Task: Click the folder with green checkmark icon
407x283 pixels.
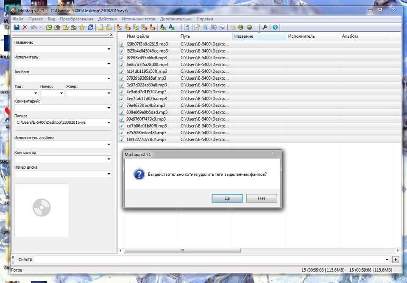Action: point(49,27)
